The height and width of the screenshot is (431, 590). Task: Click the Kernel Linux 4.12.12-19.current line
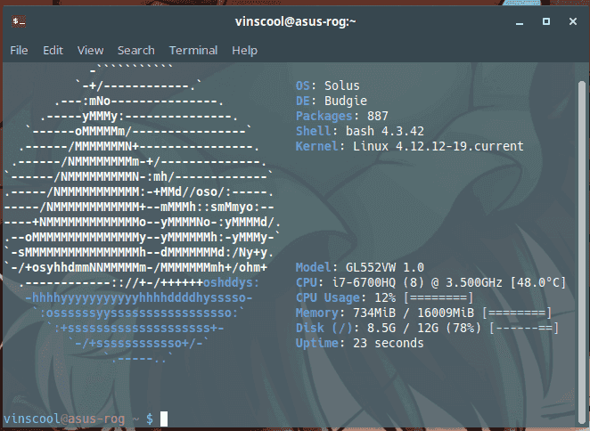coord(409,146)
